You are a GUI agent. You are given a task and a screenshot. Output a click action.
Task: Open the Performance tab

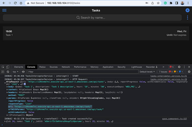80,67
